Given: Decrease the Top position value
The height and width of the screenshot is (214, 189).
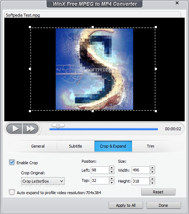Looking at the screenshot, I should (x=111, y=183).
